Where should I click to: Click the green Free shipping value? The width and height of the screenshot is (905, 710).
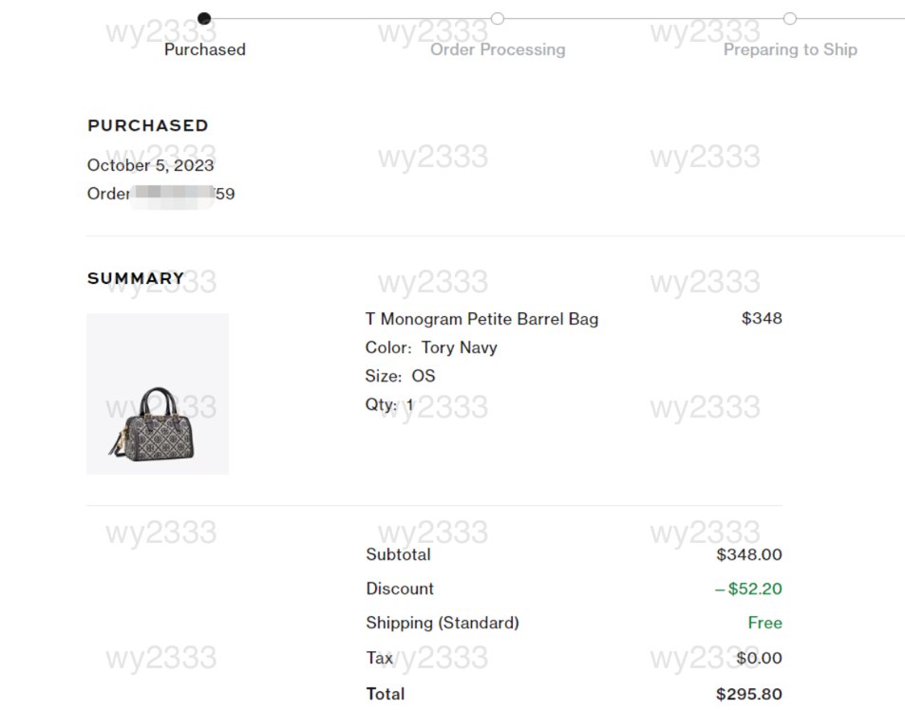click(x=764, y=623)
